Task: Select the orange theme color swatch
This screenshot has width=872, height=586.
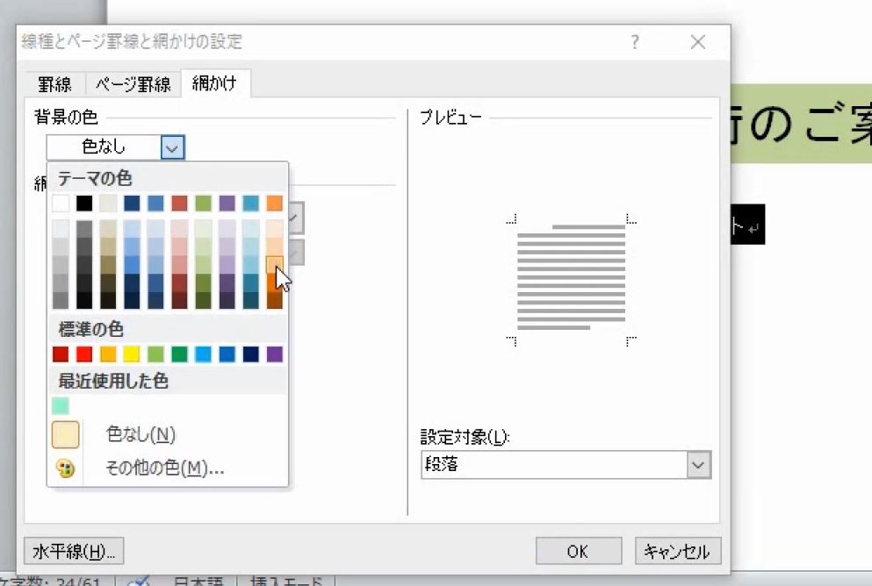Action: click(275, 204)
